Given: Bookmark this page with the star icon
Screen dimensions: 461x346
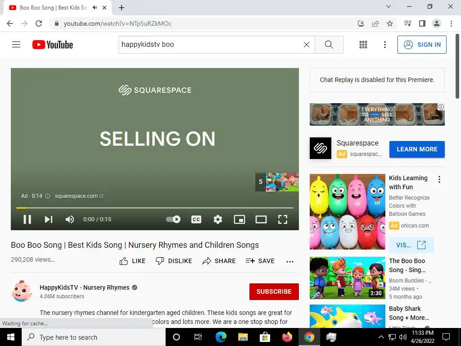Looking at the screenshot, I should point(390,23).
